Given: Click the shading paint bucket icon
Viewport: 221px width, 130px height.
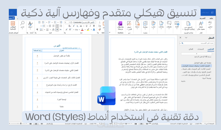Looking at the screenshot, I should click(53, 30).
